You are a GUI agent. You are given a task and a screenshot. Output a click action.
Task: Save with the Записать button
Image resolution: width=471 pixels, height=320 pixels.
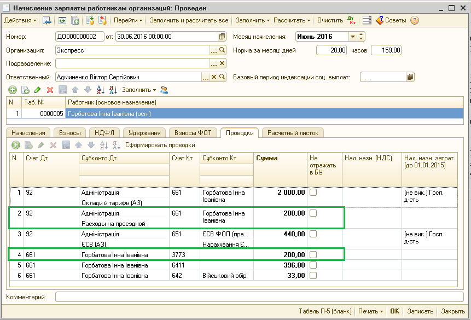coord(420,311)
